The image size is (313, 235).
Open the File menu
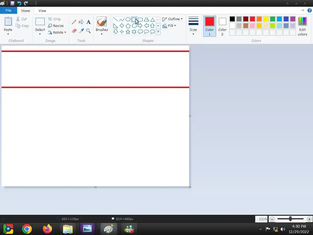(8, 10)
